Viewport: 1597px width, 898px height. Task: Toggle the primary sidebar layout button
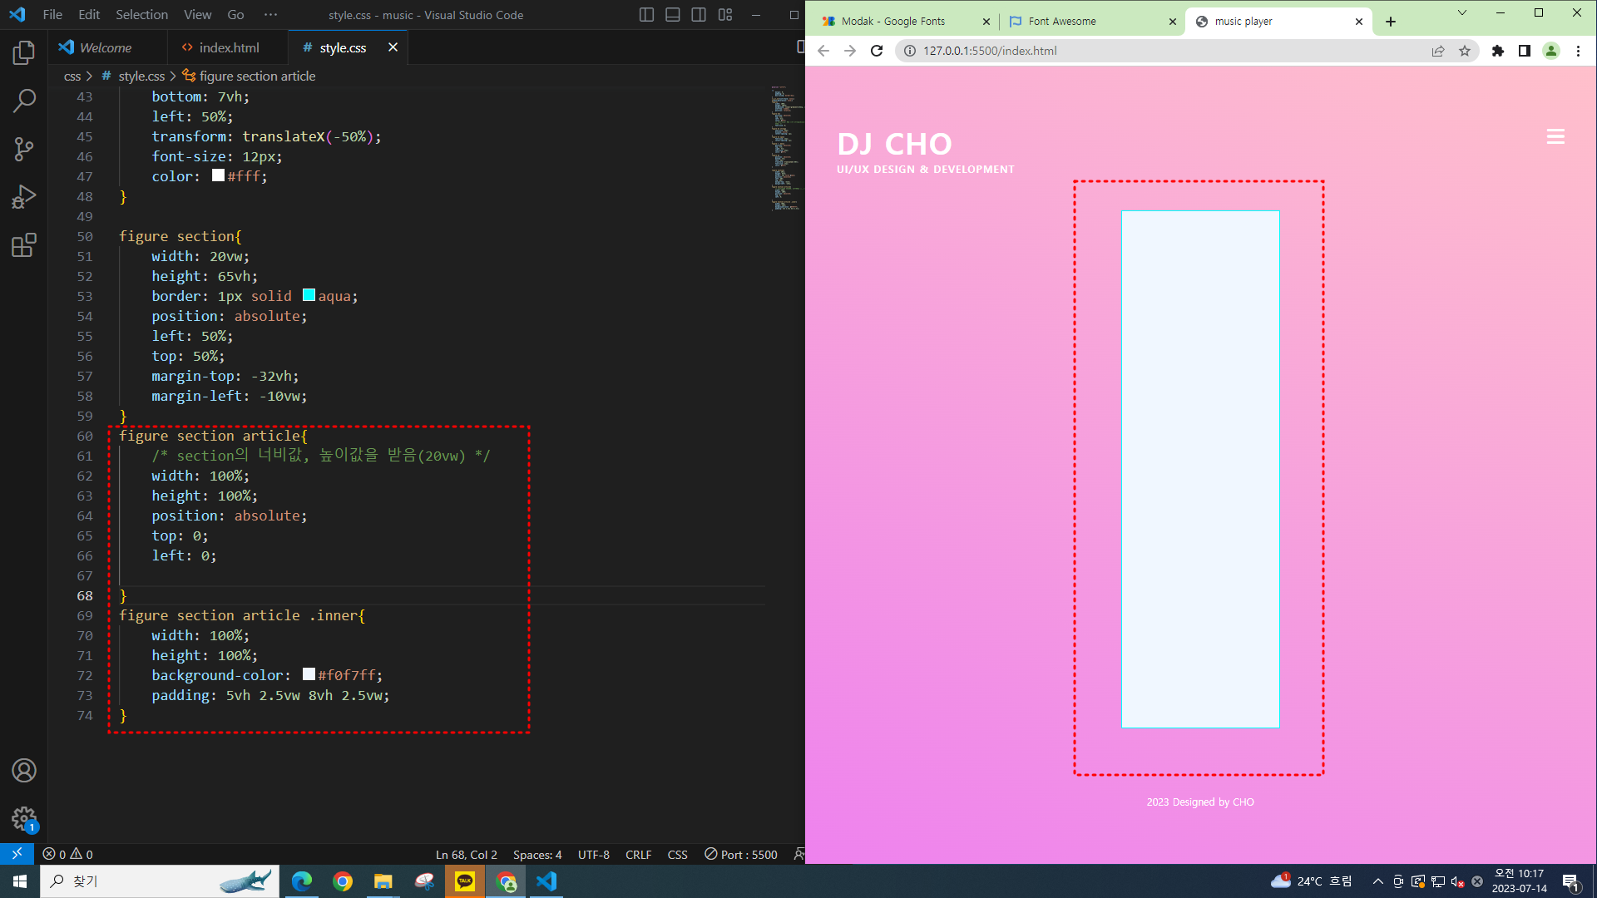[x=646, y=15]
